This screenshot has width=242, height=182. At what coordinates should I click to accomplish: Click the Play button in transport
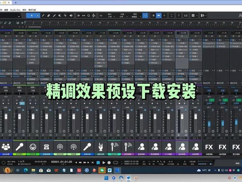pos(104,163)
